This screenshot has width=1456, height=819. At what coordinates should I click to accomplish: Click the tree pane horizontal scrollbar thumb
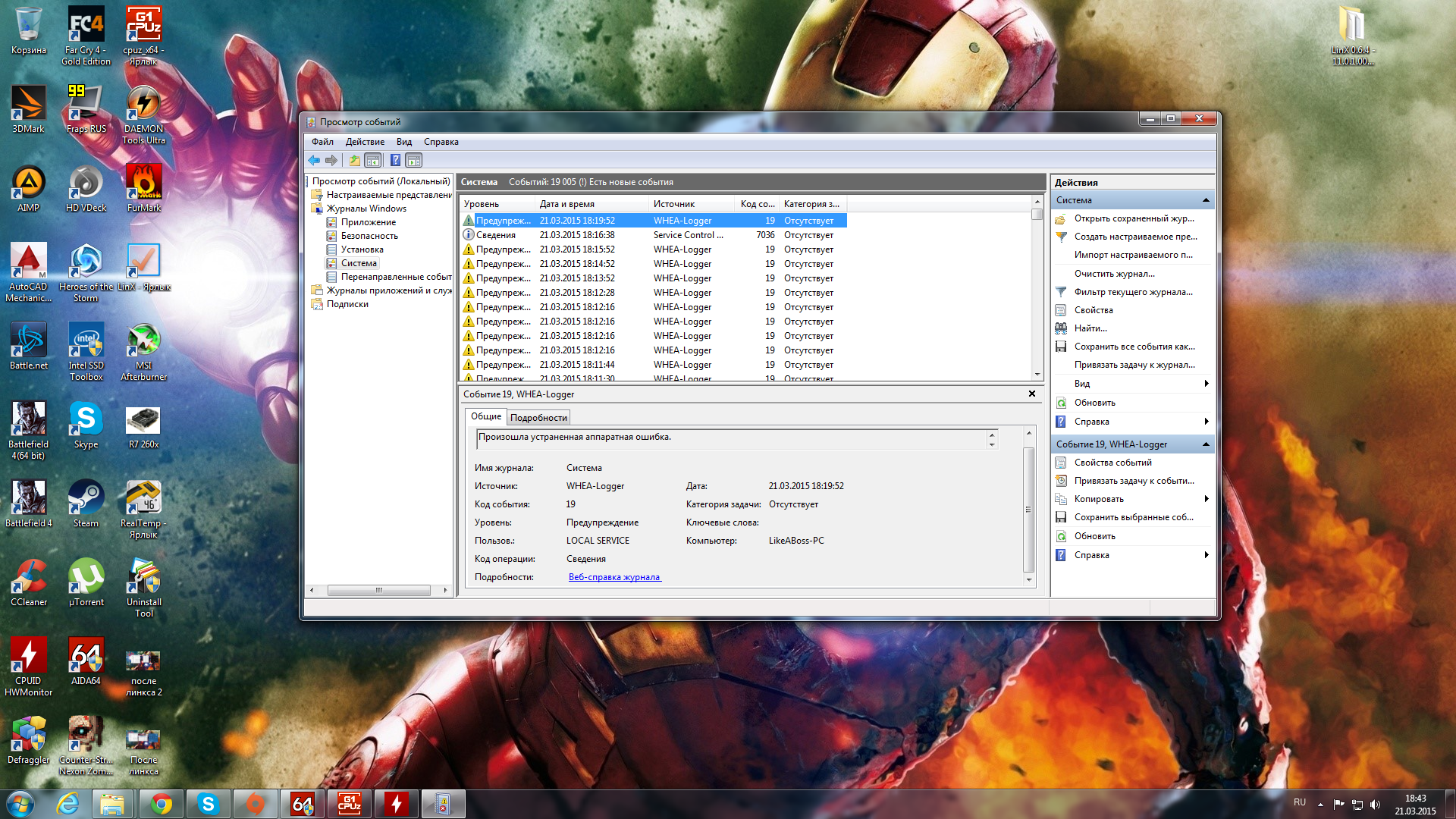point(378,590)
